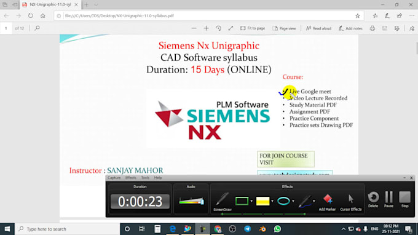This screenshot has height=235, width=418.
Task: Expand the yellow highlight dropdown arrow
Action: 272,201
